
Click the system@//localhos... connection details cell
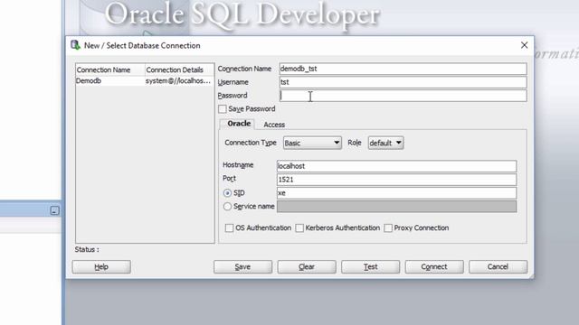[179, 81]
